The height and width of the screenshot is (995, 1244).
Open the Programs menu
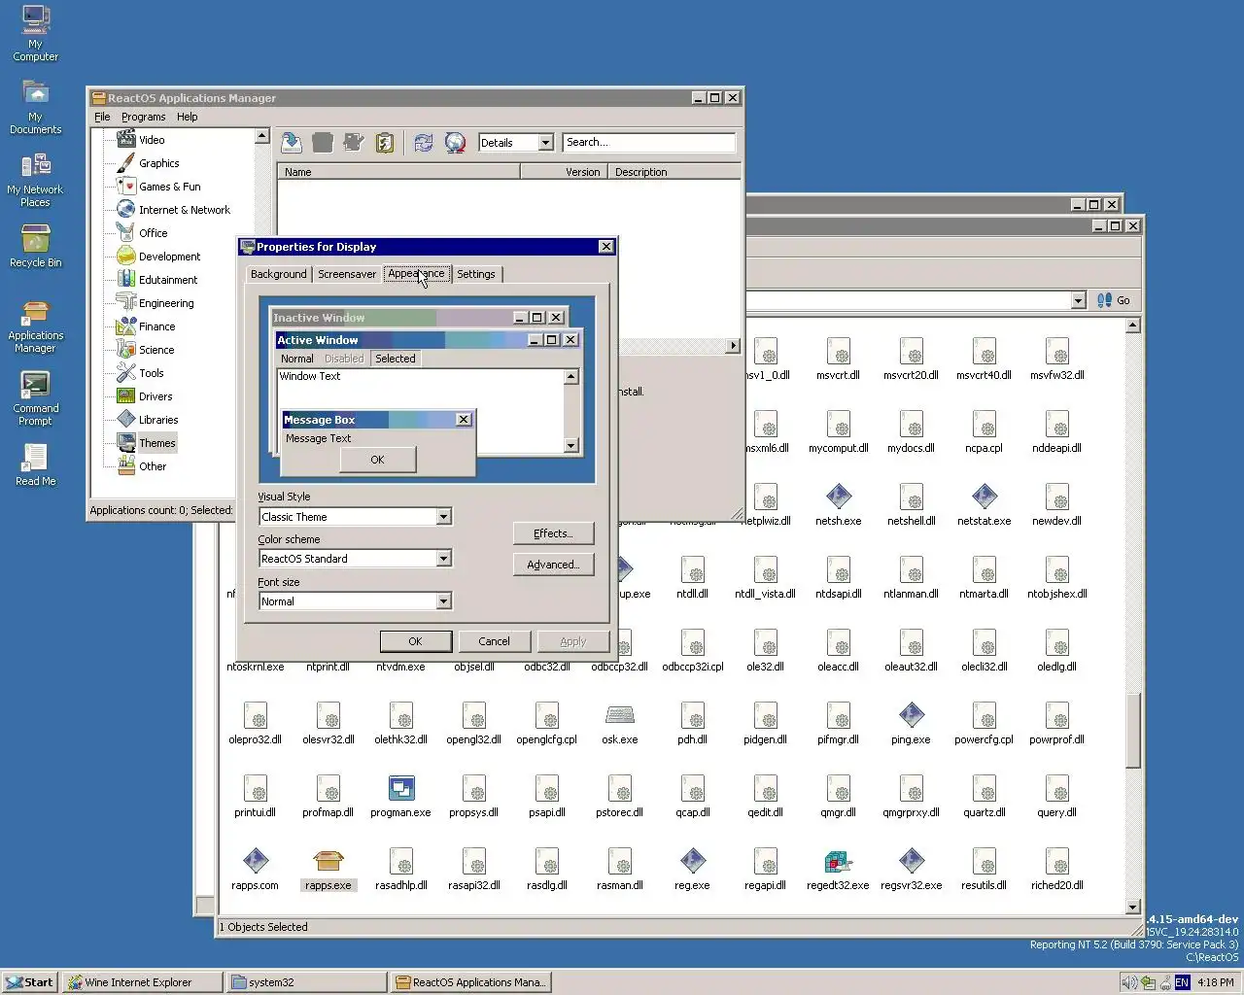point(143,117)
